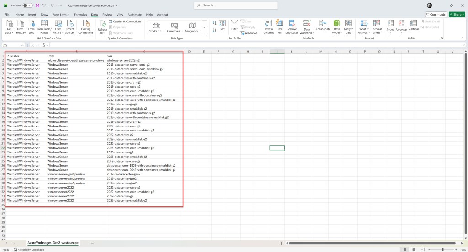Switch to the Review ribbon tab
Viewport: 468px width, 252px height.
[107, 15]
